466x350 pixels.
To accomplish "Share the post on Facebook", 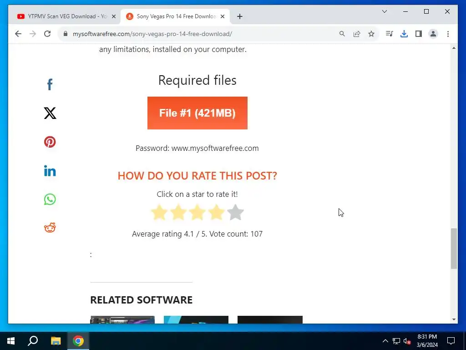I will (x=50, y=84).
